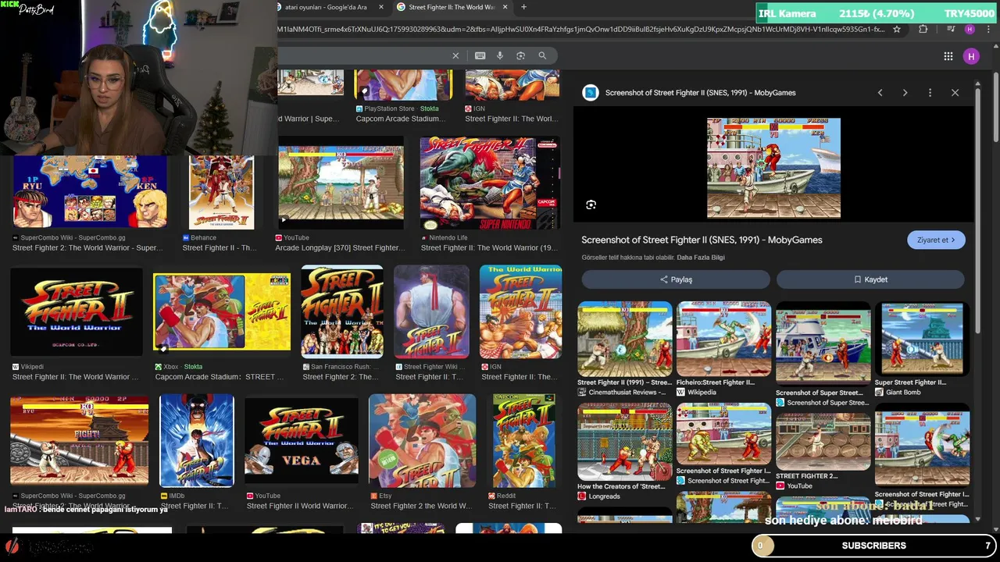The image size is (1000, 562).
Task: Open the Daha Fazla Bilgi link
Action: 702,258
